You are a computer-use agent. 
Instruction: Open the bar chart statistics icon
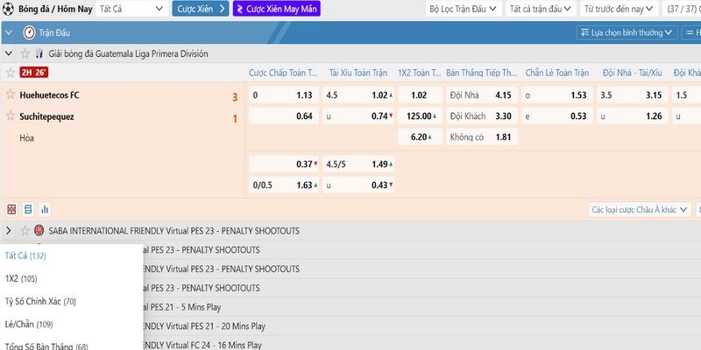(x=45, y=210)
